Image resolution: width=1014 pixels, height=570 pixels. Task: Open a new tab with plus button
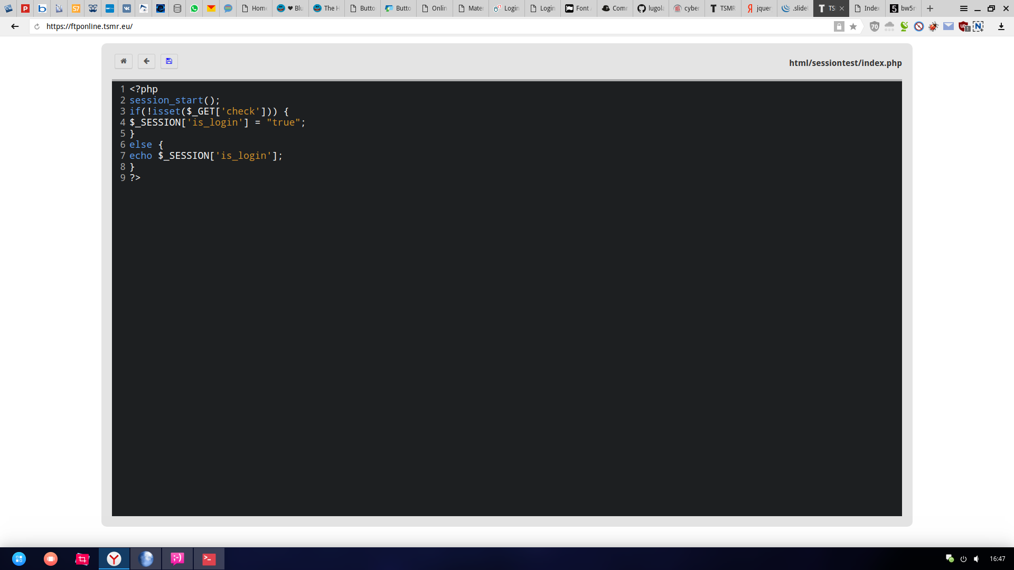(930, 8)
